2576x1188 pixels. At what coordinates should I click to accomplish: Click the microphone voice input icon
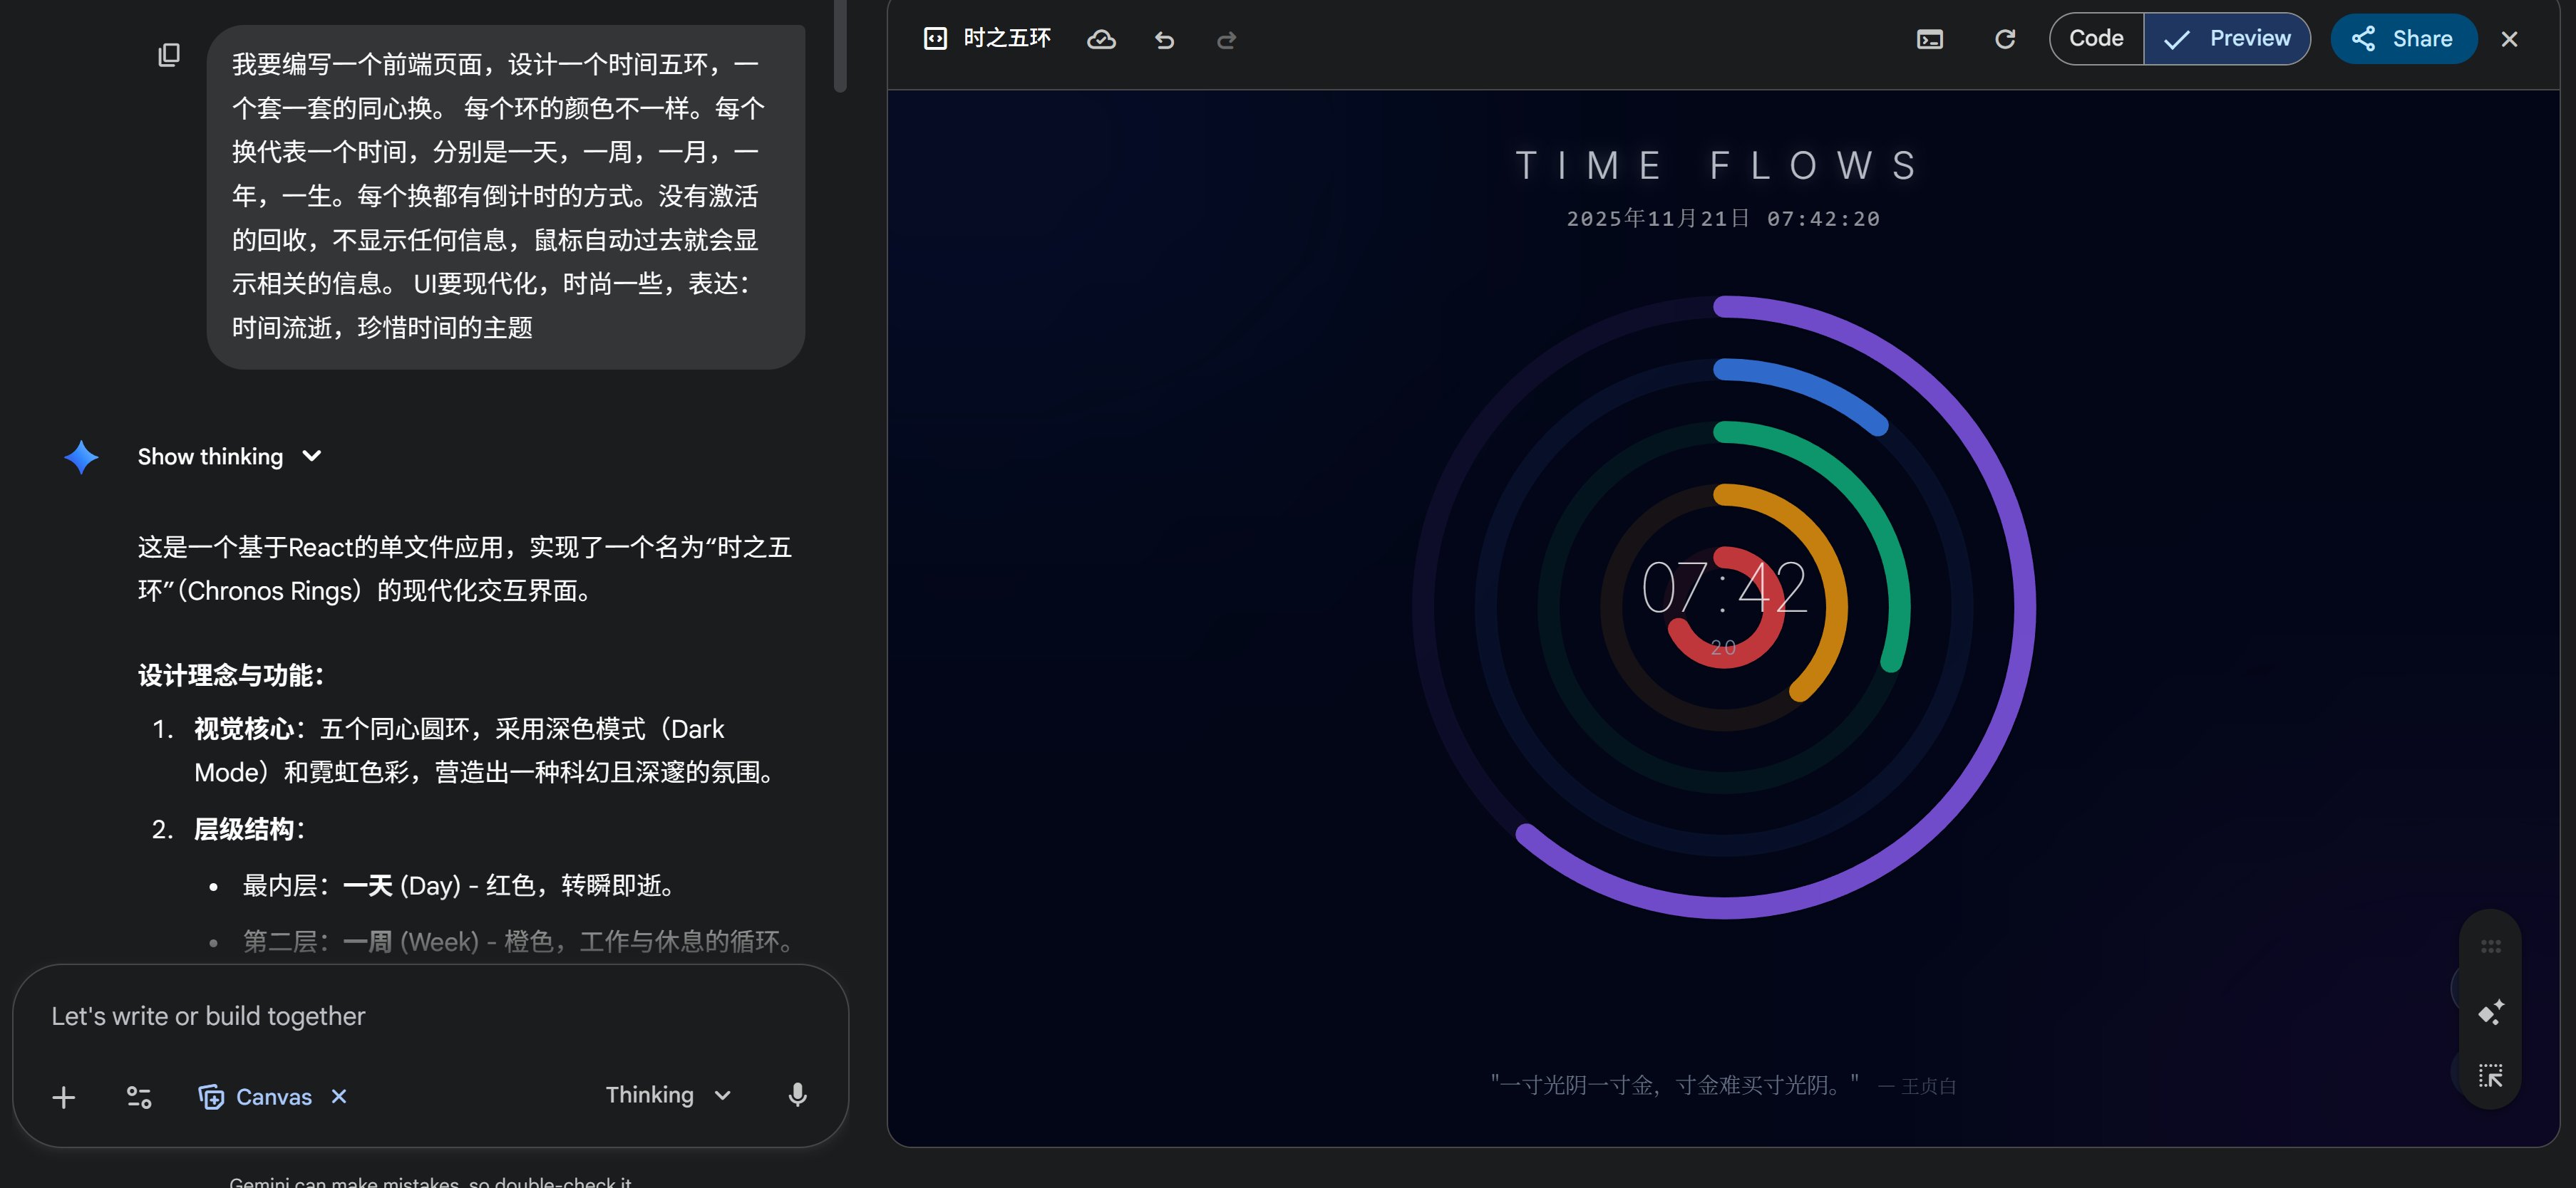click(x=797, y=1095)
